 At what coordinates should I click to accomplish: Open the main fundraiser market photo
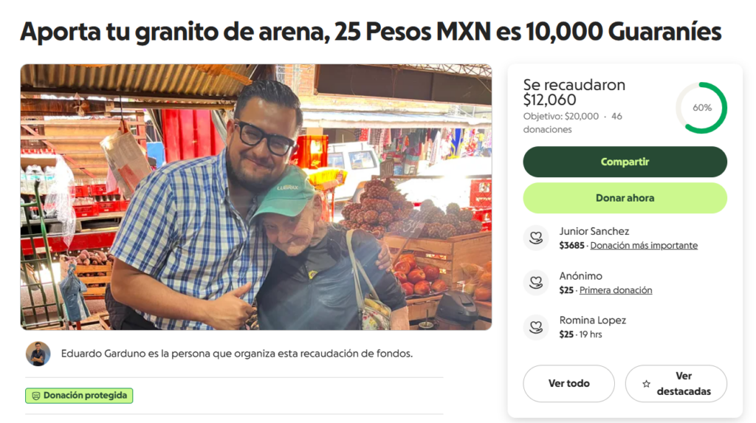(x=256, y=197)
